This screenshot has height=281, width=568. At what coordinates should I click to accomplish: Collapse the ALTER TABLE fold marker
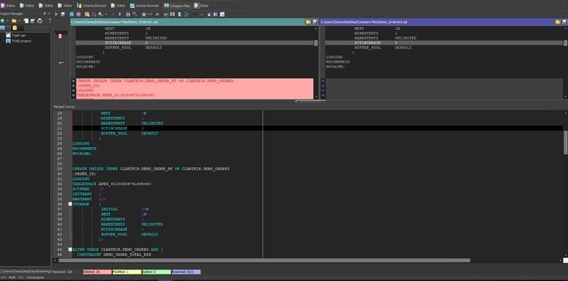tap(71, 250)
